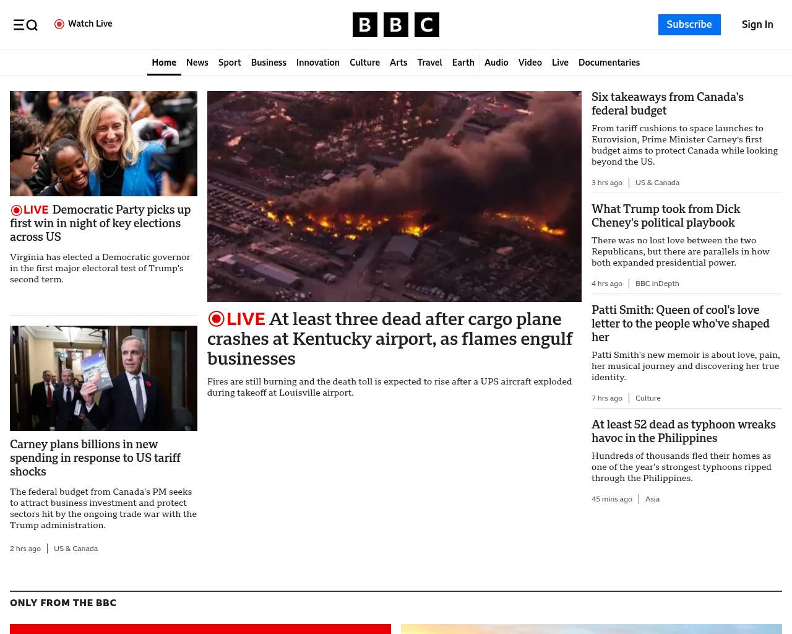This screenshot has height=634, width=792.
Task: Click the Watch Live red circle icon
Action: pos(59,24)
